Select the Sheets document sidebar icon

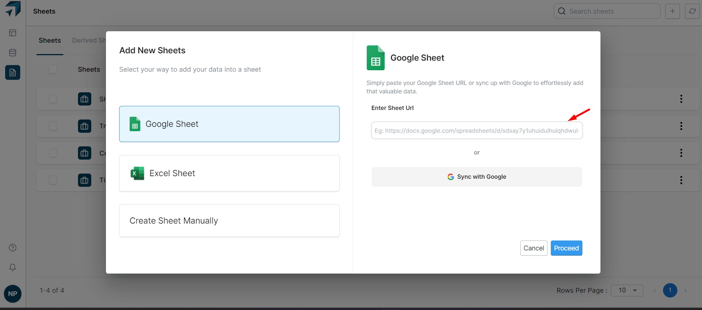pos(13,72)
